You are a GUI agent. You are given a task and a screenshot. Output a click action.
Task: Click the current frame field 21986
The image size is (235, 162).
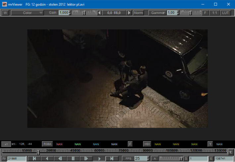(x=17, y=159)
